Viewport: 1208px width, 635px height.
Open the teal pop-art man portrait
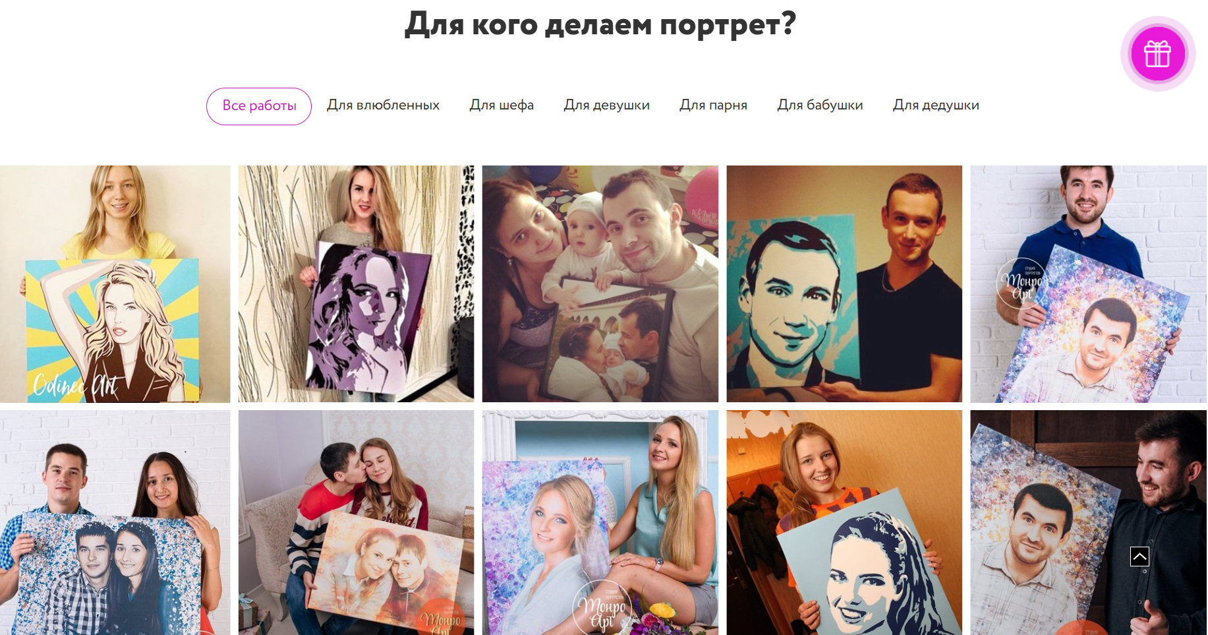click(x=844, y=284)
